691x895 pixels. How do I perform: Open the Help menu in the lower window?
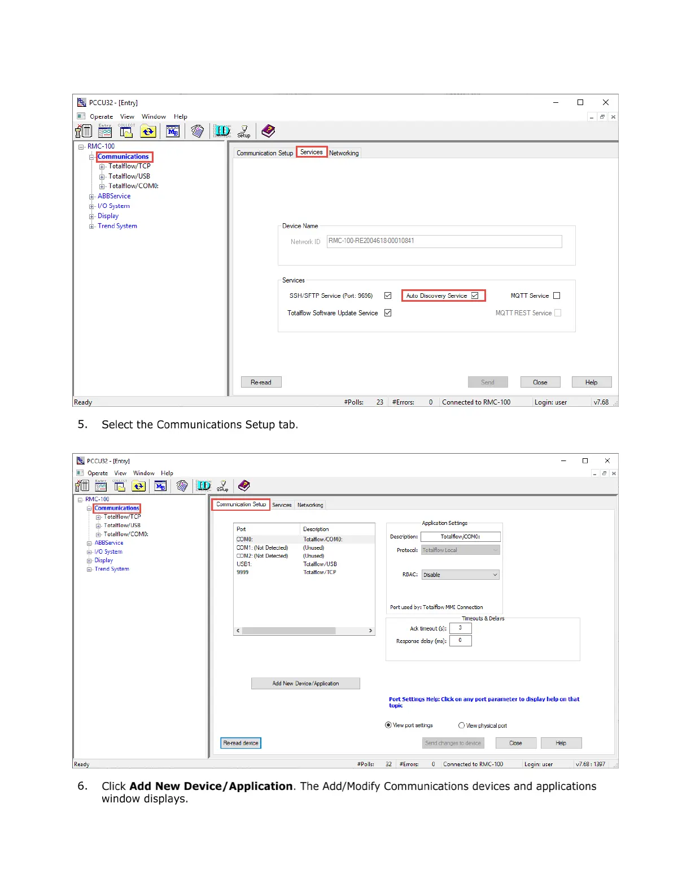[167, 473]
